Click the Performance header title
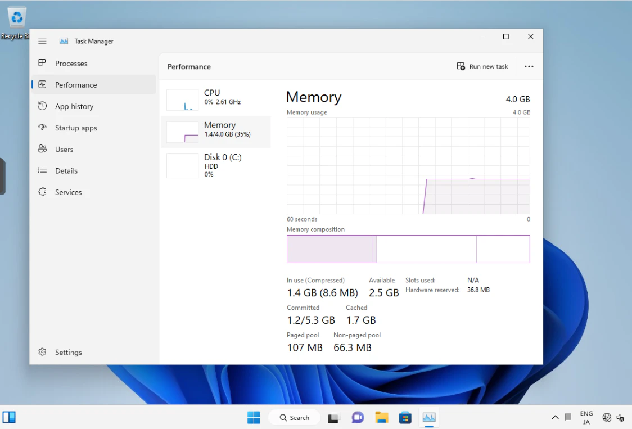 tap(189, 67)
